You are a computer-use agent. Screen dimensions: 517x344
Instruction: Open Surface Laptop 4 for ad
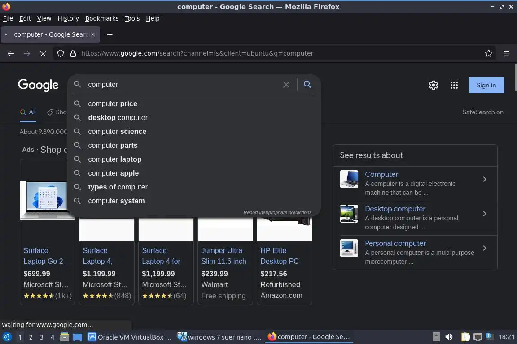pyautogui.click(x=161, y=256)
